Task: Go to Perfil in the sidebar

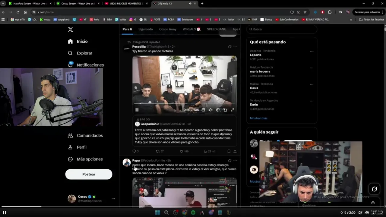Action: click(78, 147)
